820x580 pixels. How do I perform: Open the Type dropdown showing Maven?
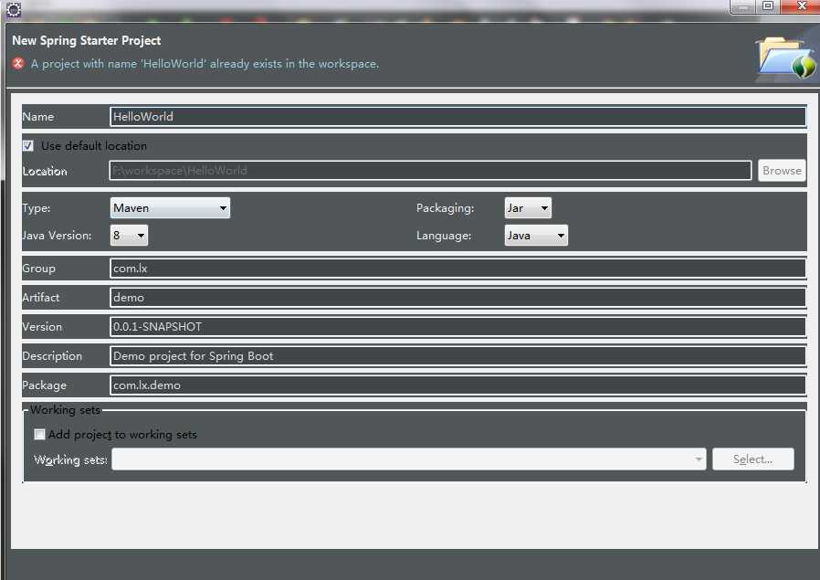[170, 207]
